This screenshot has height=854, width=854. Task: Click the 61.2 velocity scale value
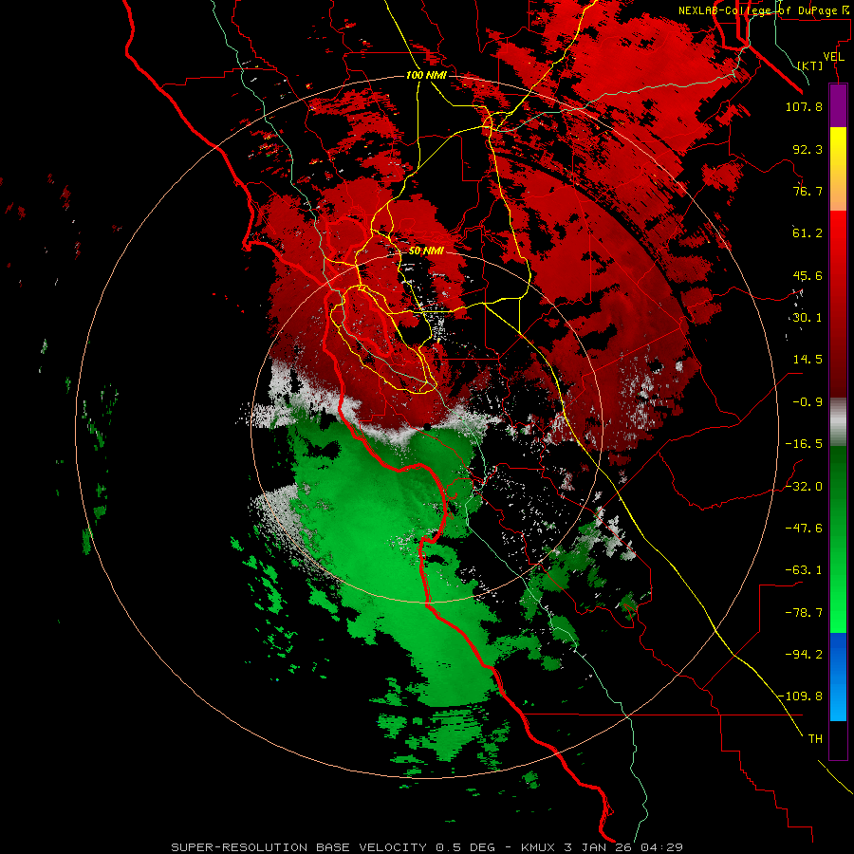click(x=808, y=233)
